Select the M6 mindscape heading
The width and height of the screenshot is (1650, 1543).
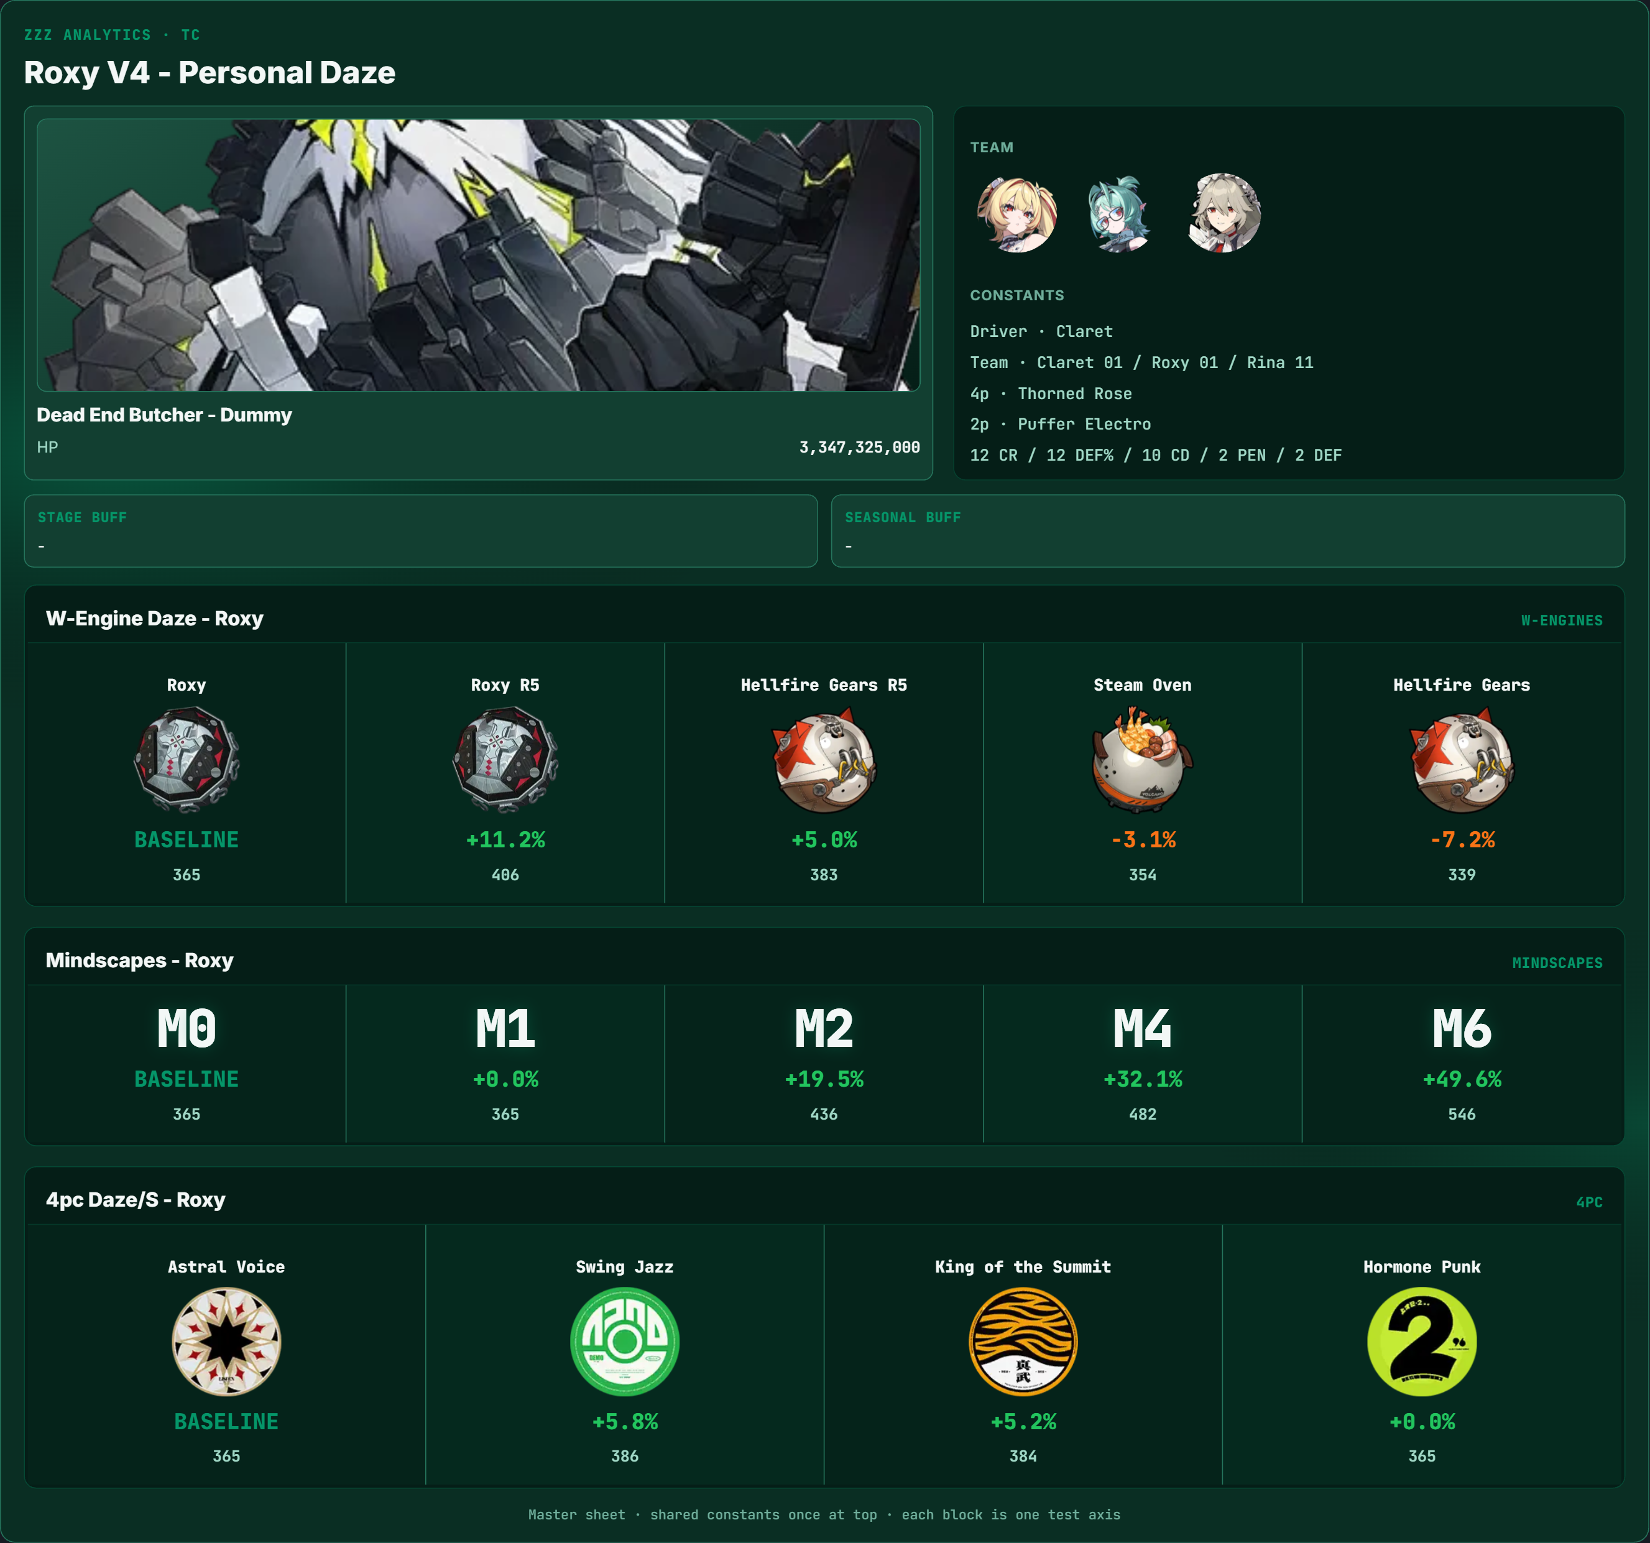[x=1462, y=1029]
